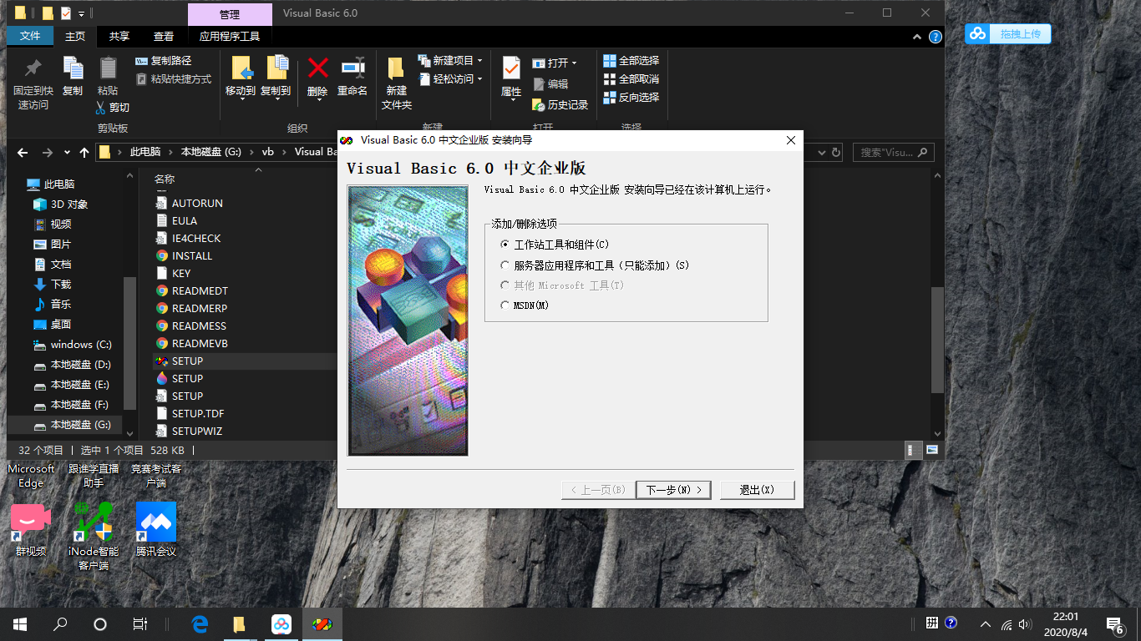Screen dimensions: 1141x641
Task: Close the Visual Basic setup wizard dialog
Action: [x=791, y=140]
